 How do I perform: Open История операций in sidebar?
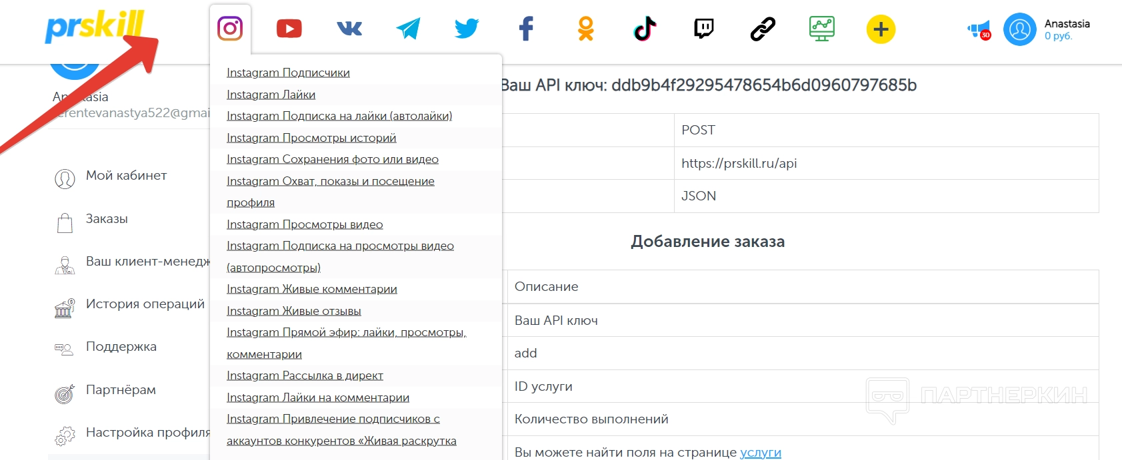[145, 304]
